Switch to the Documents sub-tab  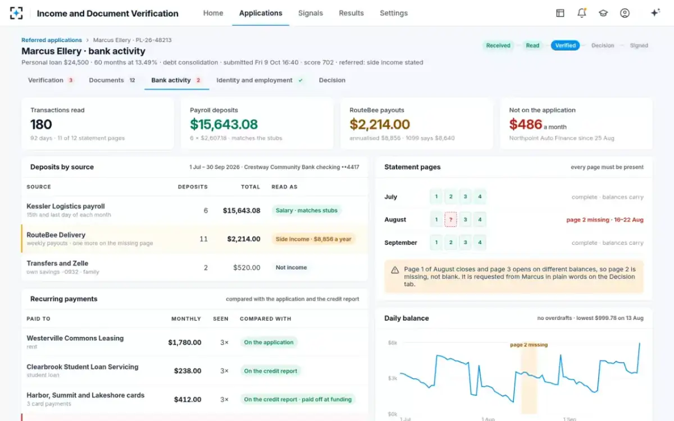click(112, 80)
